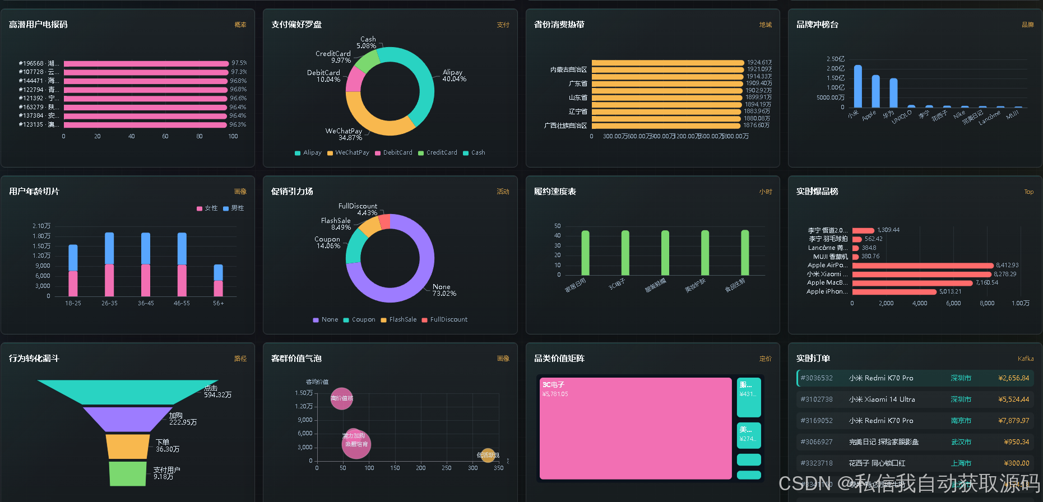
Task: Click the 下单 funnel stage
Action: click(128, 447)
